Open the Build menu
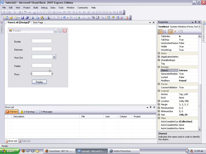Screen dimensions: 206x154 36,8
